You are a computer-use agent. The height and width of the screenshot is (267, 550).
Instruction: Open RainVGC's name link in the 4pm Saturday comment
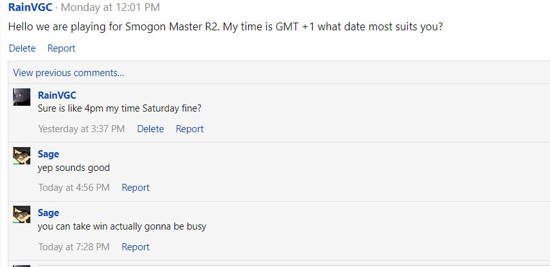(57, 95)
